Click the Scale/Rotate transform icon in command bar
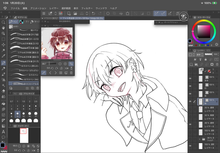 pos(127,14)
